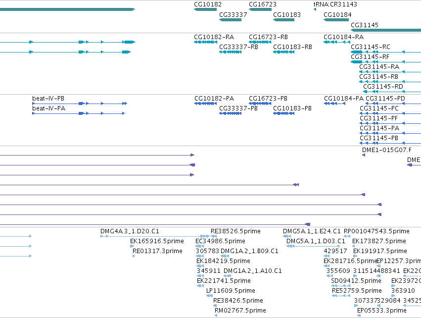This screenshot has height=318, width=421.
Task: Click the CG10184-RA transcript label
Action: (x=343, y=37)
